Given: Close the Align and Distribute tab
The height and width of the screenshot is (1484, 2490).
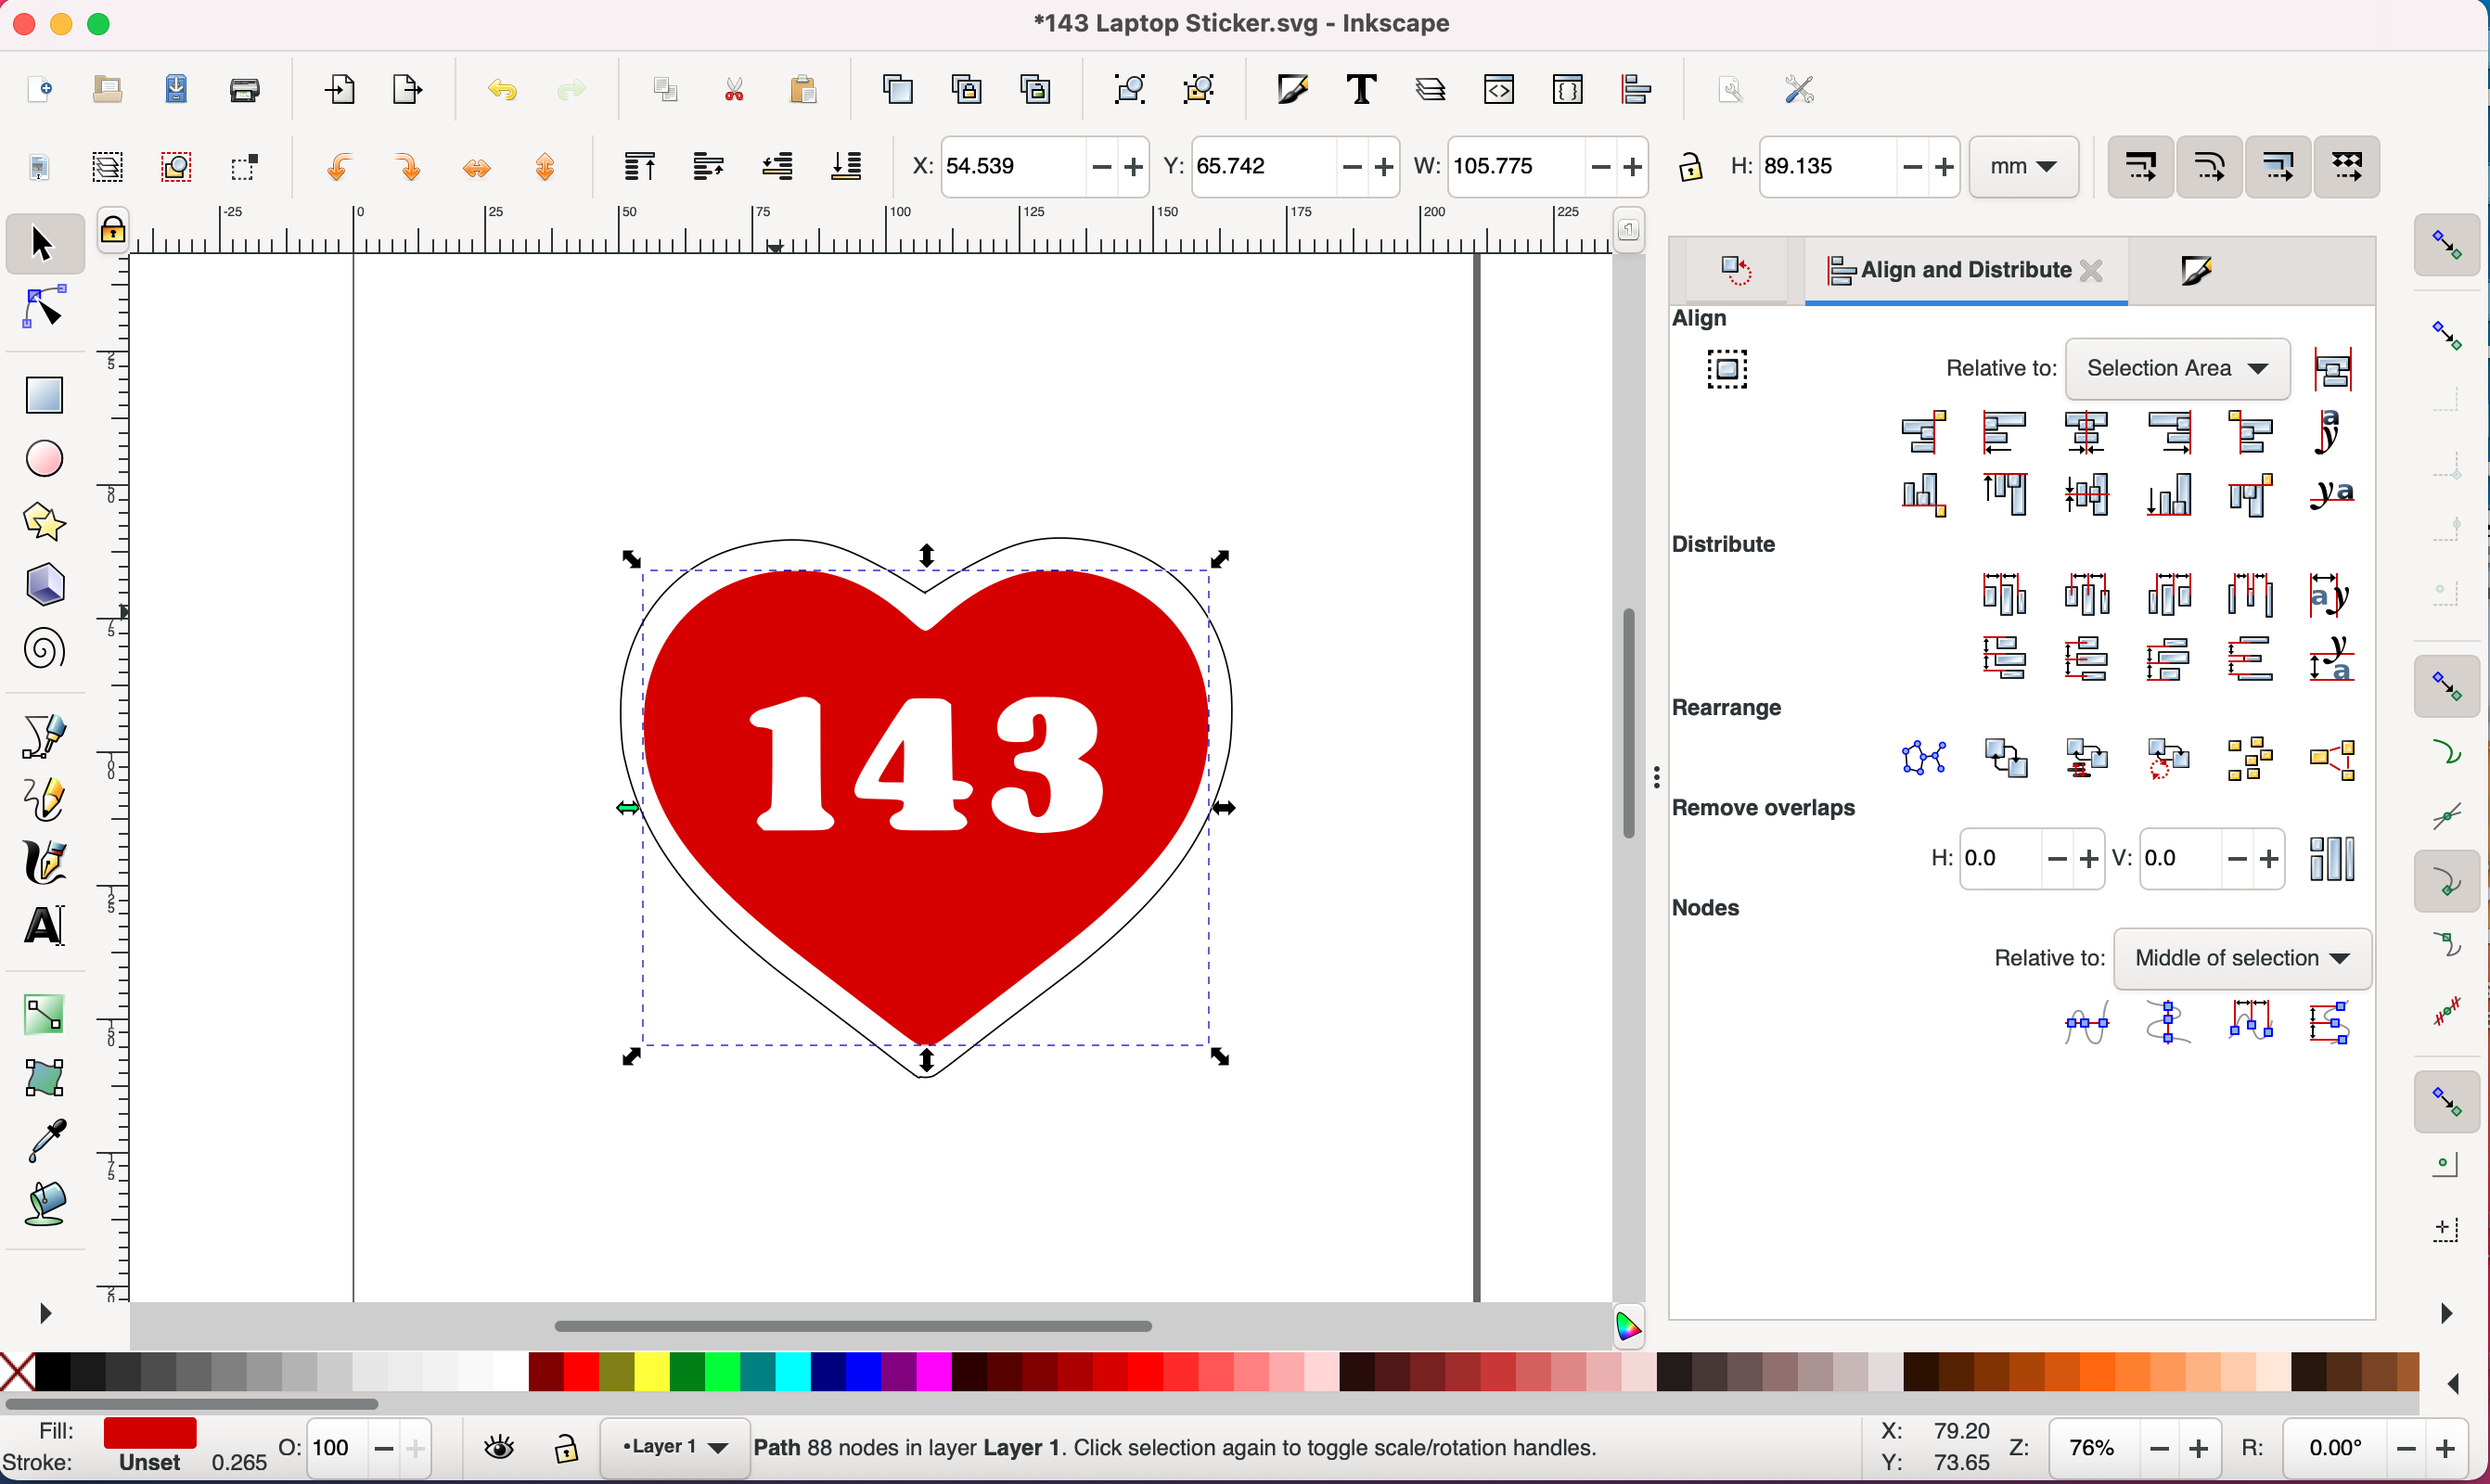Looking at the screenshot, I should click(x=2091, y=270).
